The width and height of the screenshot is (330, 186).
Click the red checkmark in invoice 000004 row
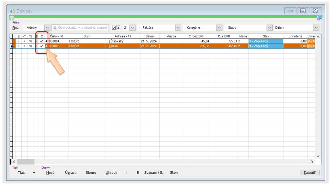click(42, 41)
